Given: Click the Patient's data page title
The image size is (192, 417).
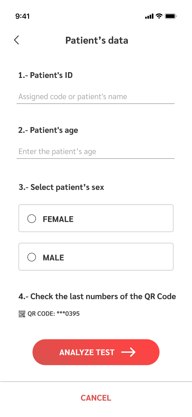Looking at the screenshot, I should click(x=97, y=40).
